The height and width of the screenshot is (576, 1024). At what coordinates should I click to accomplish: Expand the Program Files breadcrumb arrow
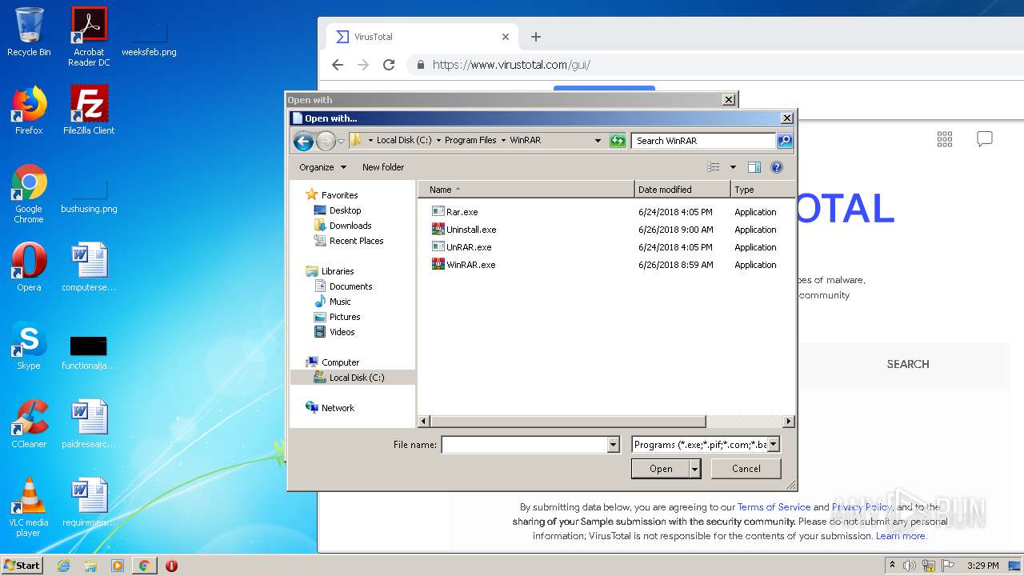pos(503,141)
